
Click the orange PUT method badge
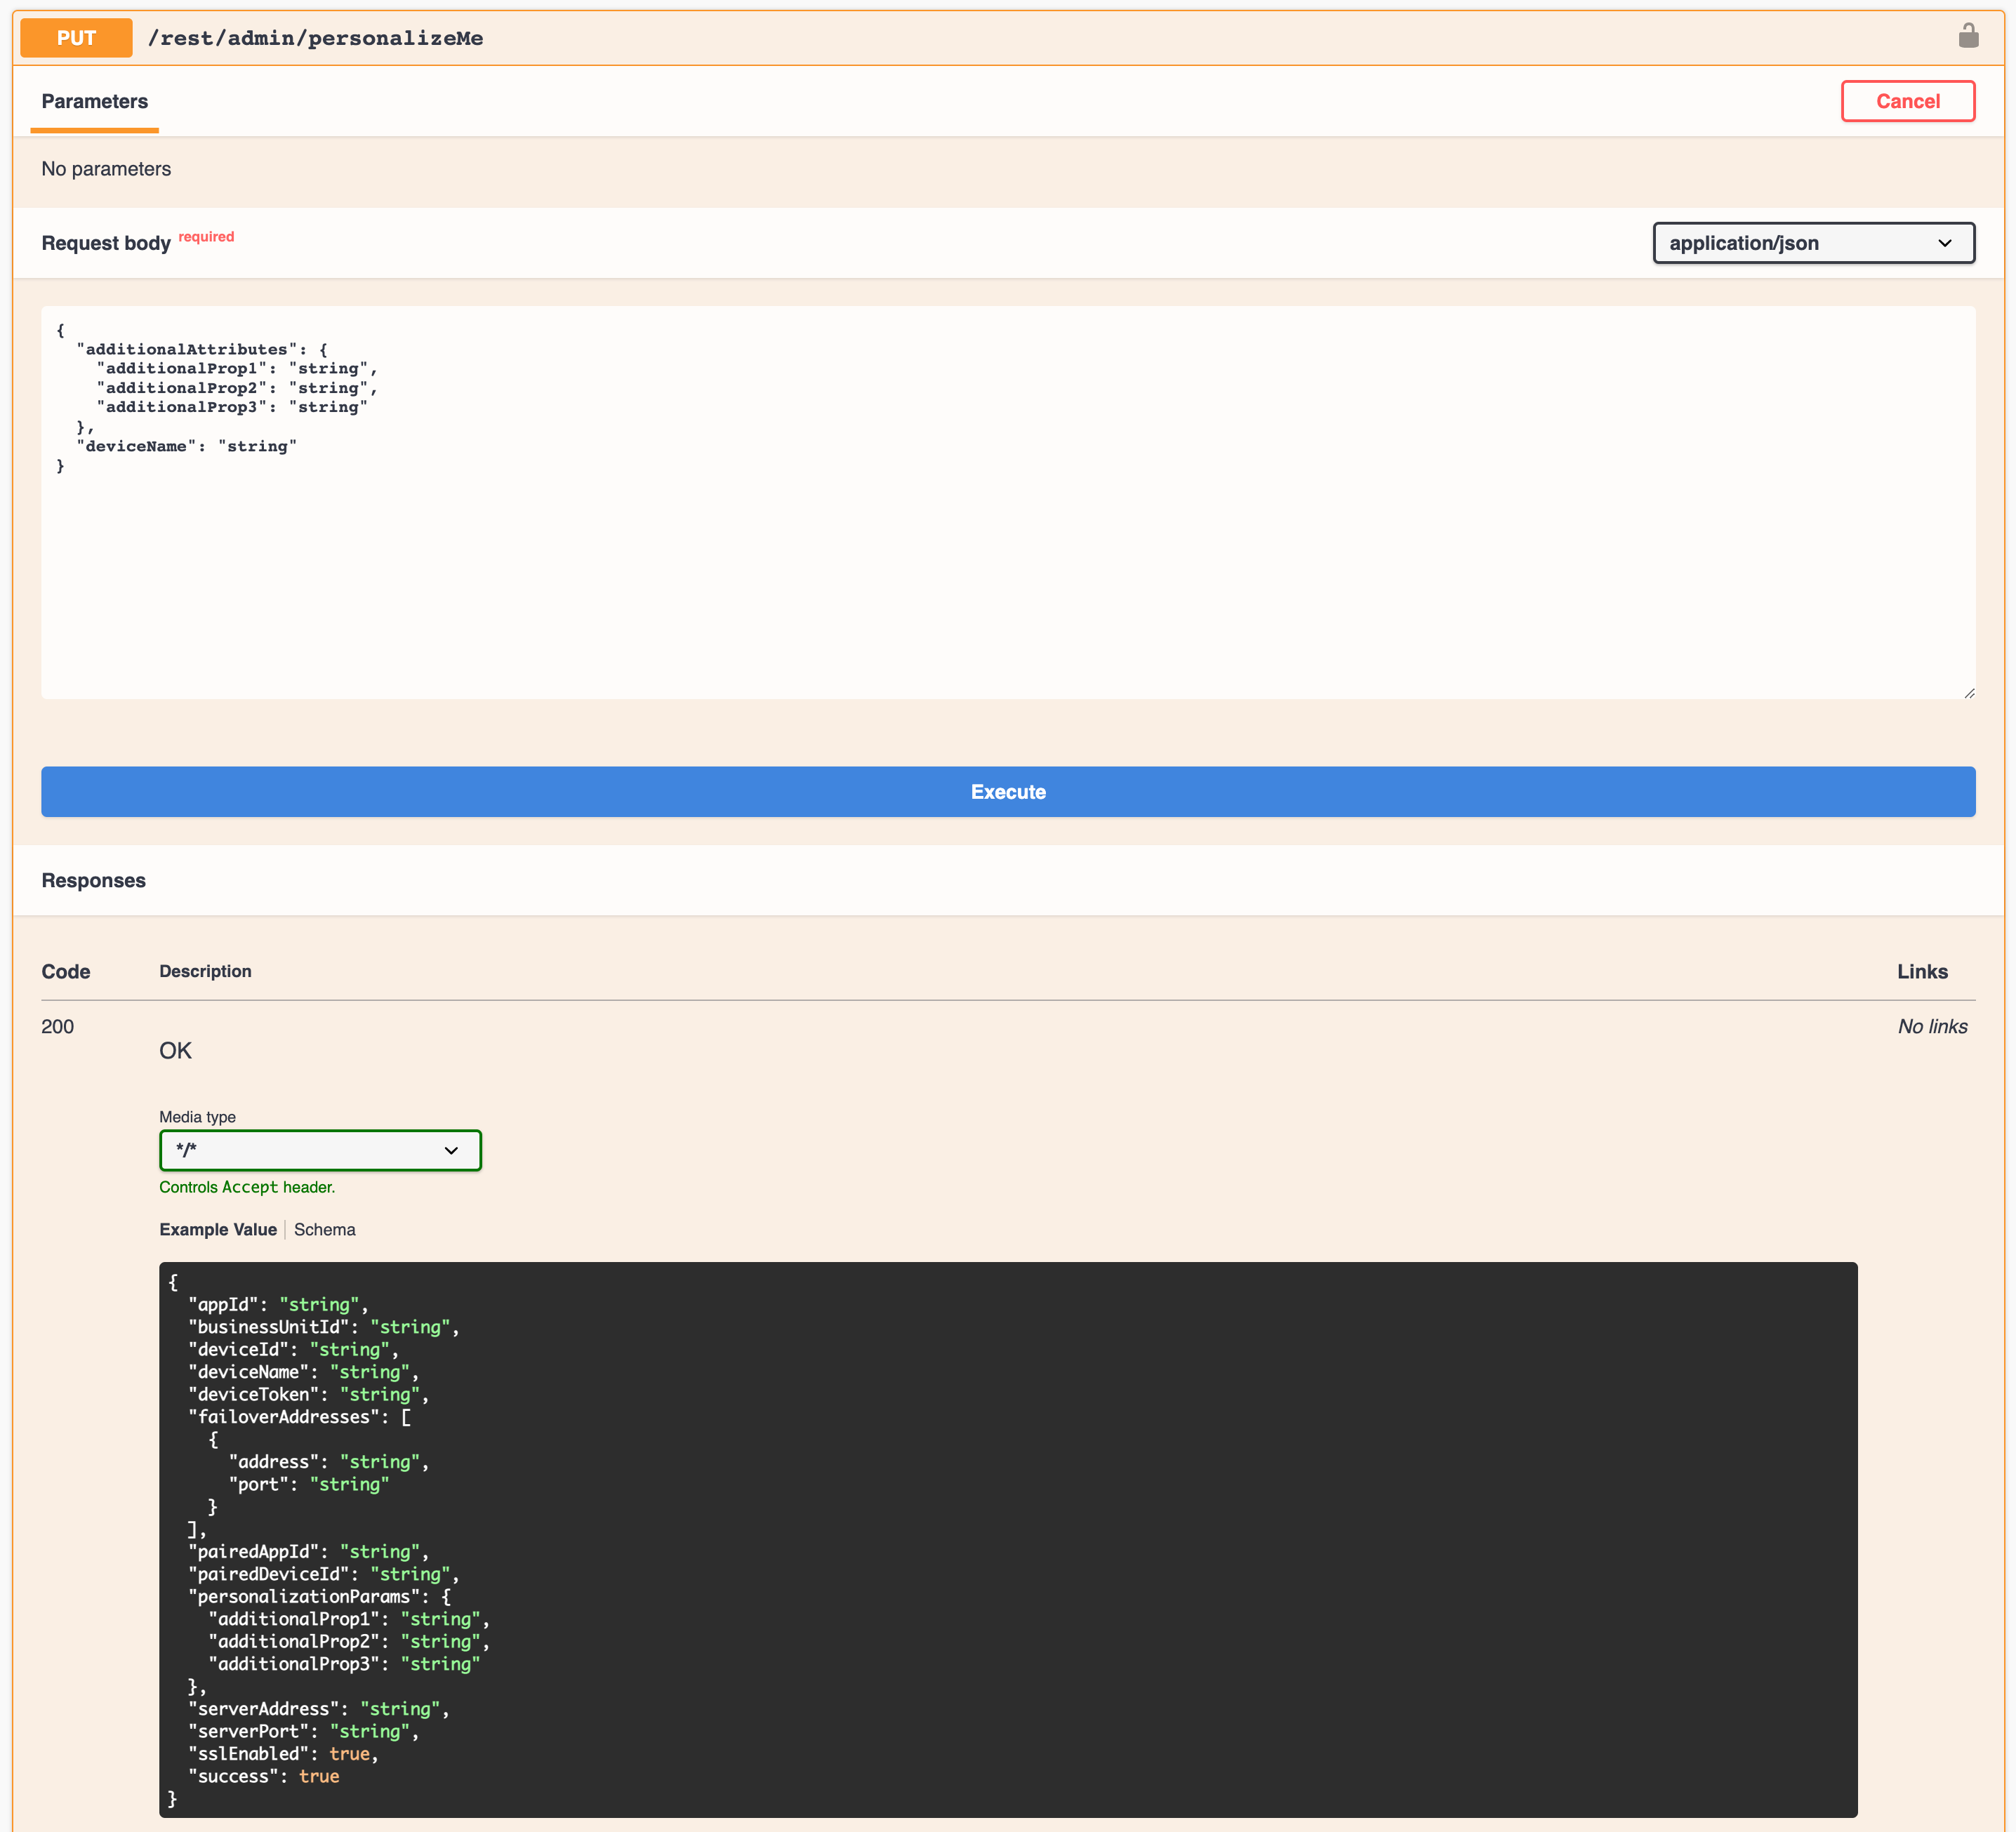(76, 38)
